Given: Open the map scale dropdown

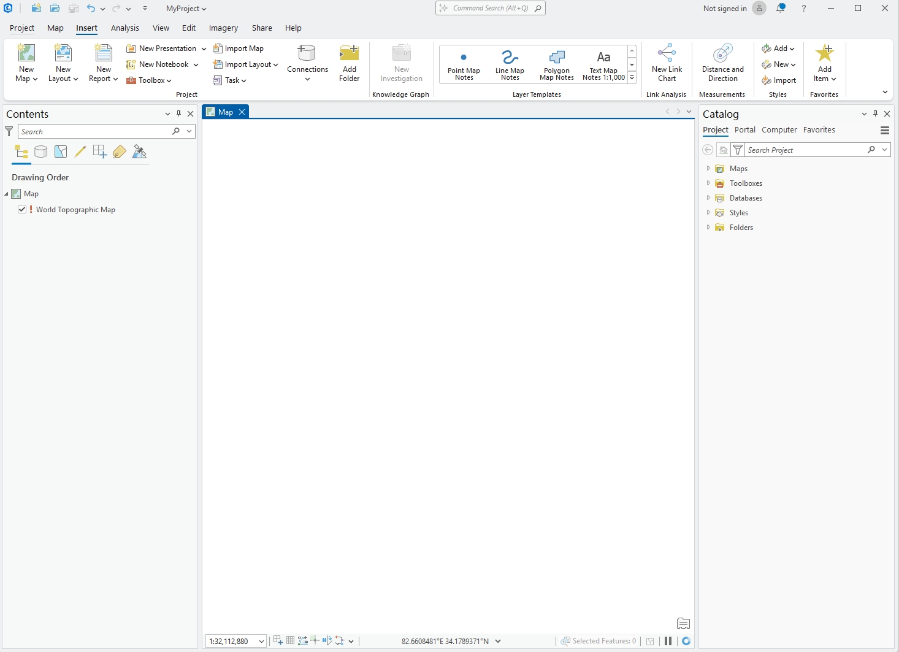Looking at the screenshot, I should 261,642.
